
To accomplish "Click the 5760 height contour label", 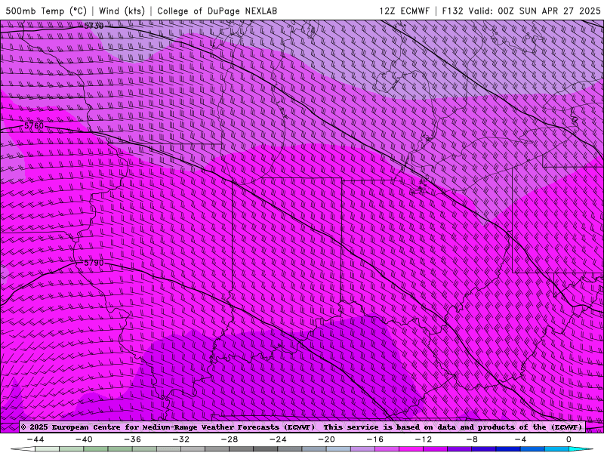I will (34, 125).
